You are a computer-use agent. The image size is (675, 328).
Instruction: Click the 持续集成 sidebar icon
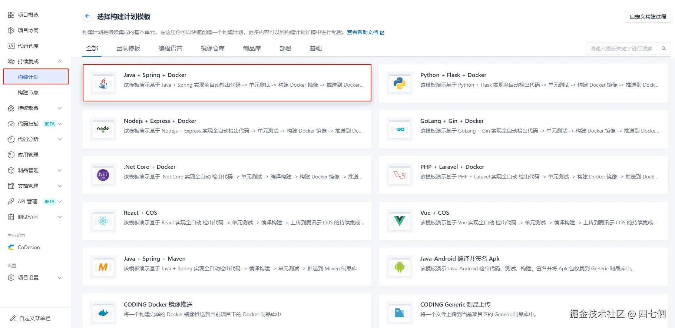11,61
